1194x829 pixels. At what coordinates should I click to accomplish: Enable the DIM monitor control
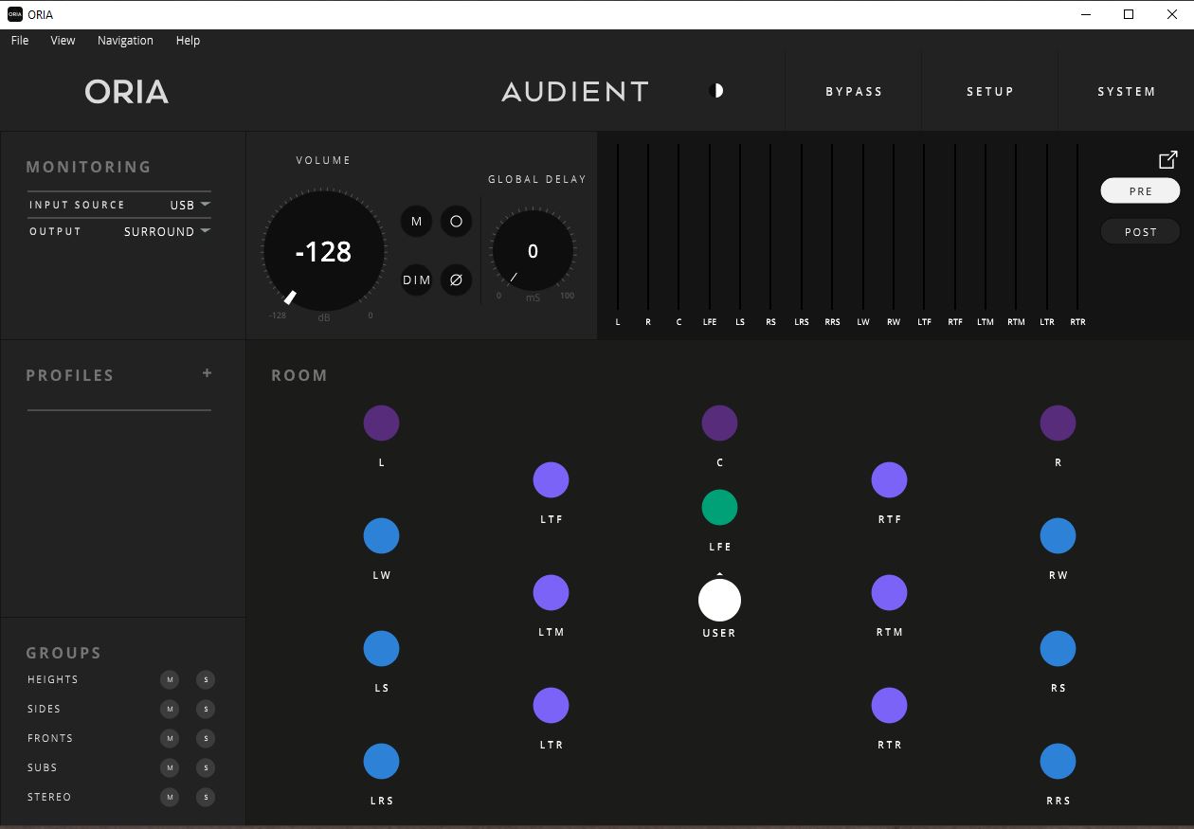415,279
